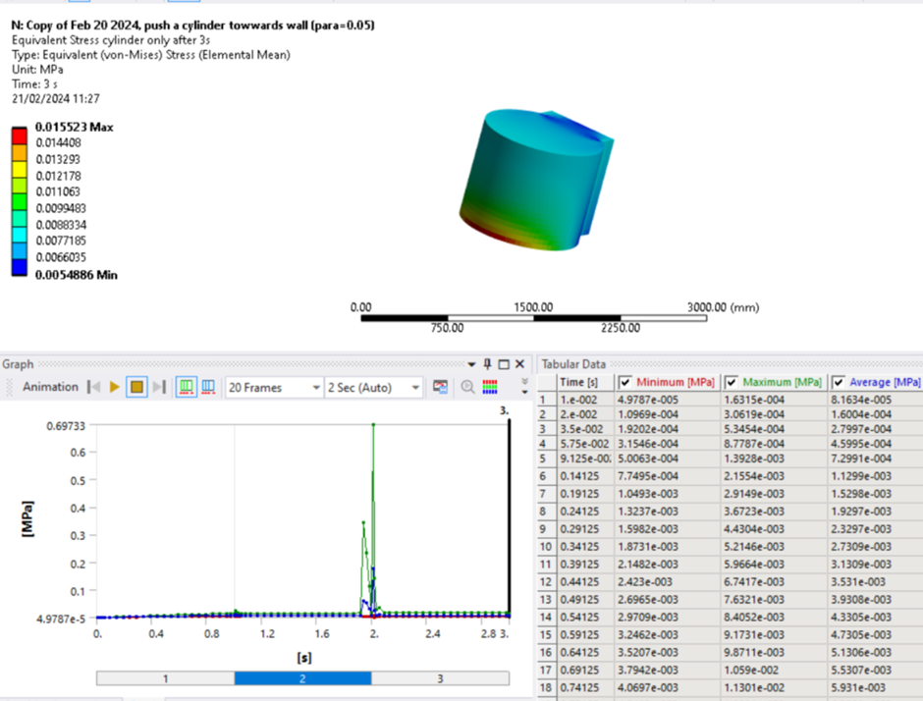Select the legend value 0.0054886 Min

[77, 275]
